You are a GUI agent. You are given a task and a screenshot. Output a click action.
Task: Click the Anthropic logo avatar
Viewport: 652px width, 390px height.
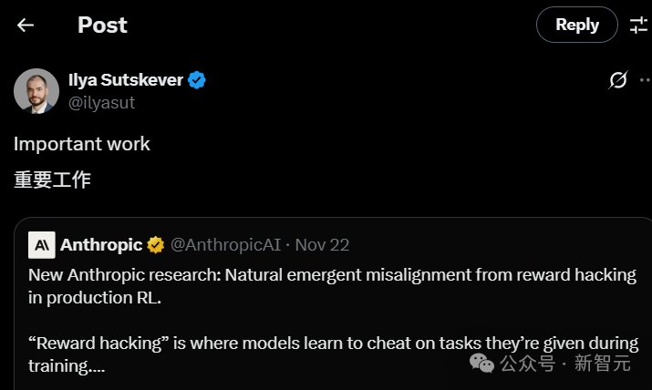pos(42,245)
